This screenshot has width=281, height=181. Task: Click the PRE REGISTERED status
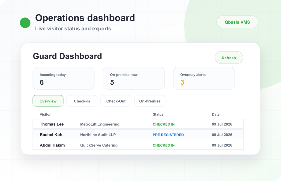(168, 135)
